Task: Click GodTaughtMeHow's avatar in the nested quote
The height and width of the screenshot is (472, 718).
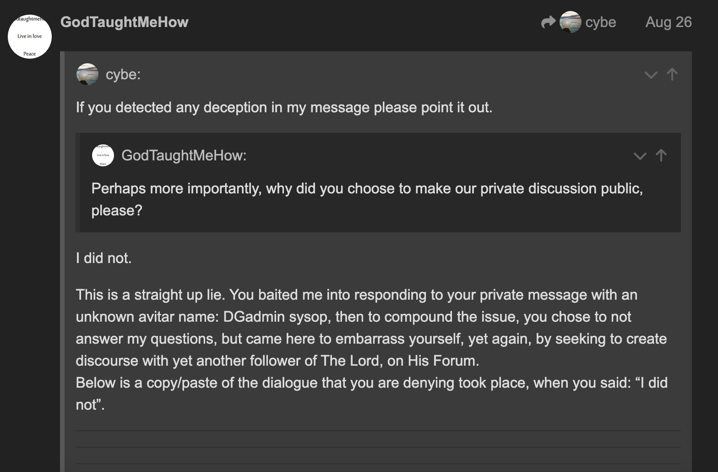Action: pyautogui.click(x=103, y=155)
